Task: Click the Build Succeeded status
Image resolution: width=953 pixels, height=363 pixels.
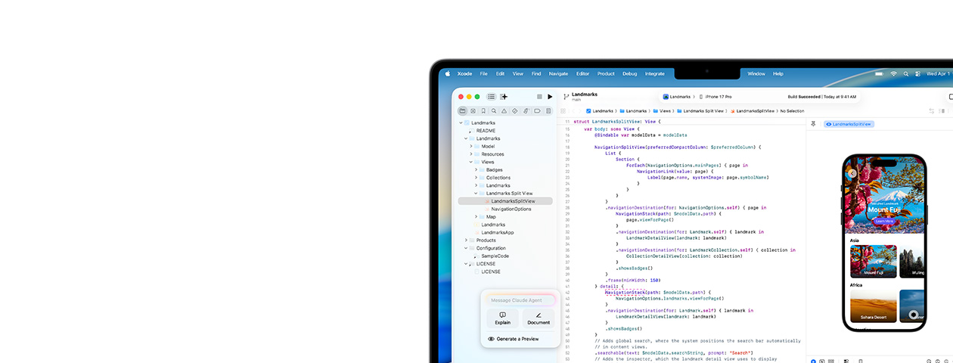Action: pos(822,97)
